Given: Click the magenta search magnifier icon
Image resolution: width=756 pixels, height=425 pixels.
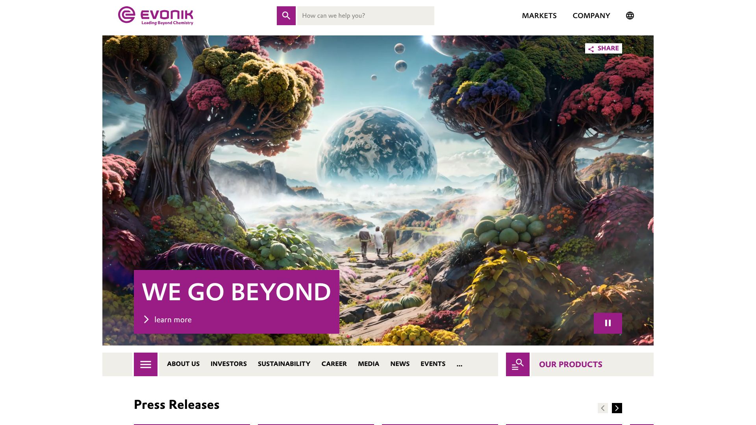Looking at the screenshot, I should (286, 16).
